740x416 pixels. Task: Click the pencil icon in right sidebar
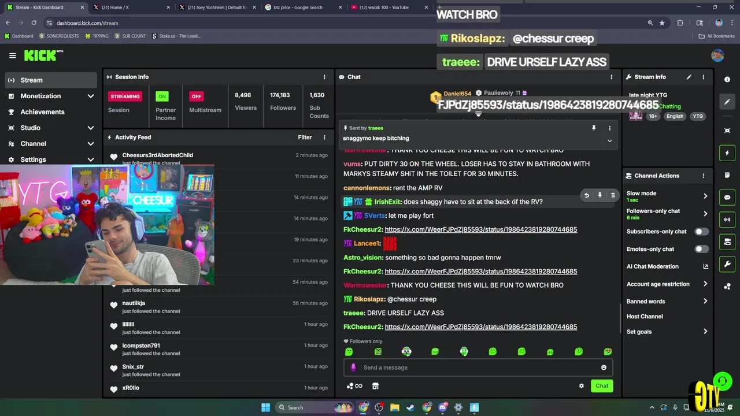tap(727, 102)
